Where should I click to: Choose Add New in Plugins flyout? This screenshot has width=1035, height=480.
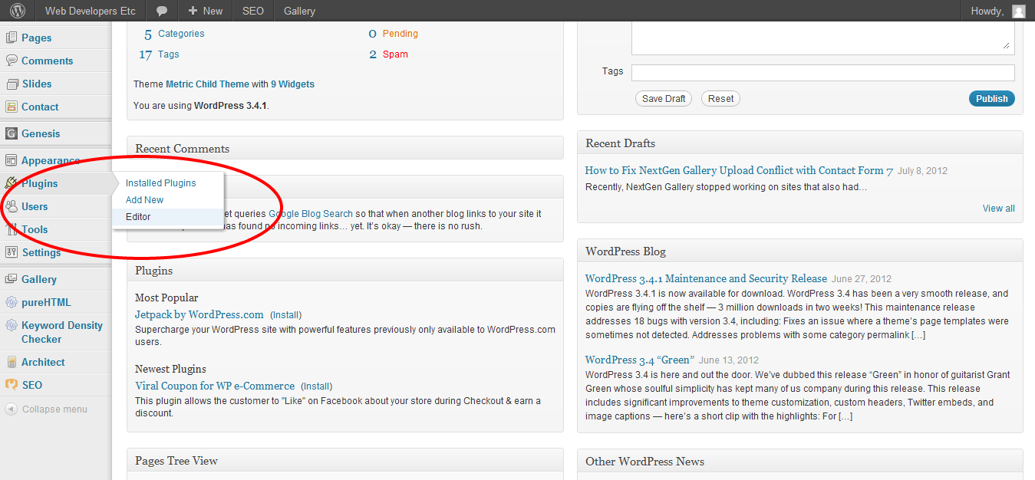145,200
